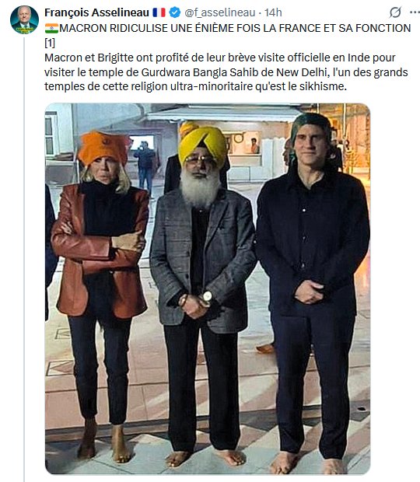Open the three-dot more options menu
The height and width of the screenshot is (482, 420).
click(x=415, y=12)
